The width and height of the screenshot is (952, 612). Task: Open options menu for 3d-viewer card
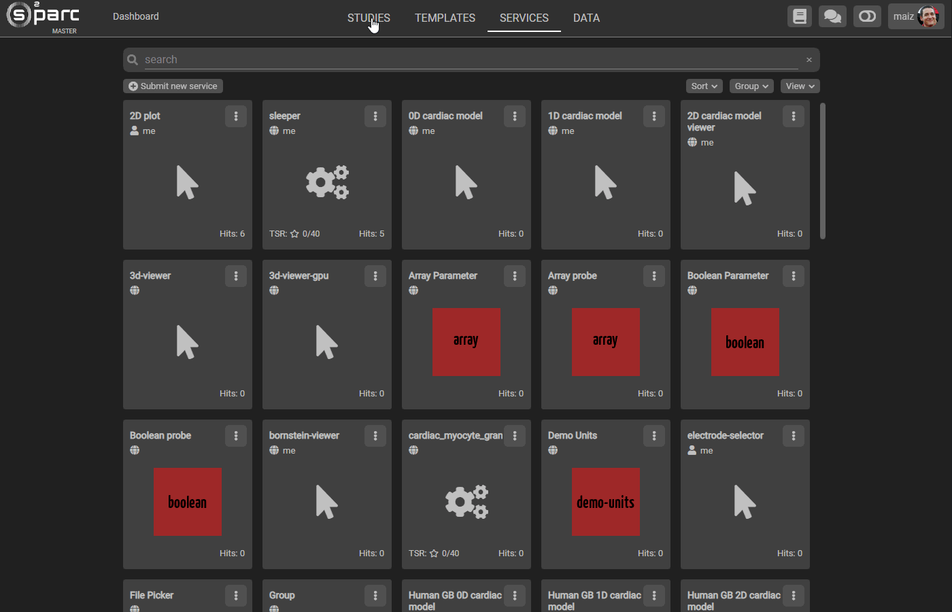click(x=236, y=276)
